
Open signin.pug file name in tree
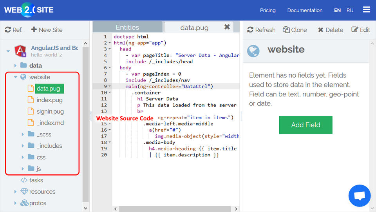(x=50, y=112)
